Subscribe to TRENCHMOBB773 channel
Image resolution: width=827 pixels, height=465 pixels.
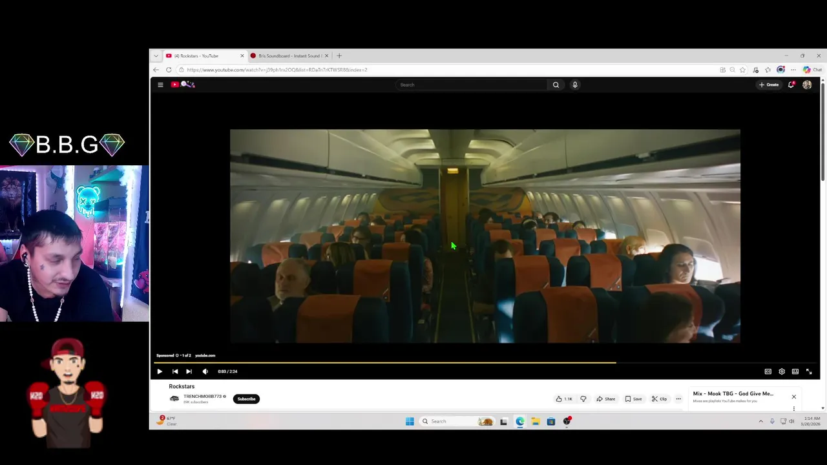coord(246,399)
